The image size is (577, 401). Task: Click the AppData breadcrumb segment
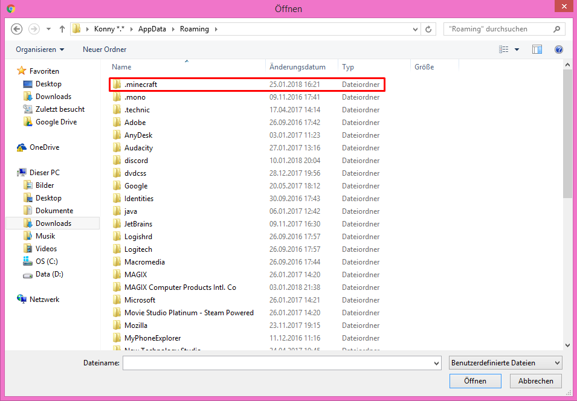click(152, 29)
